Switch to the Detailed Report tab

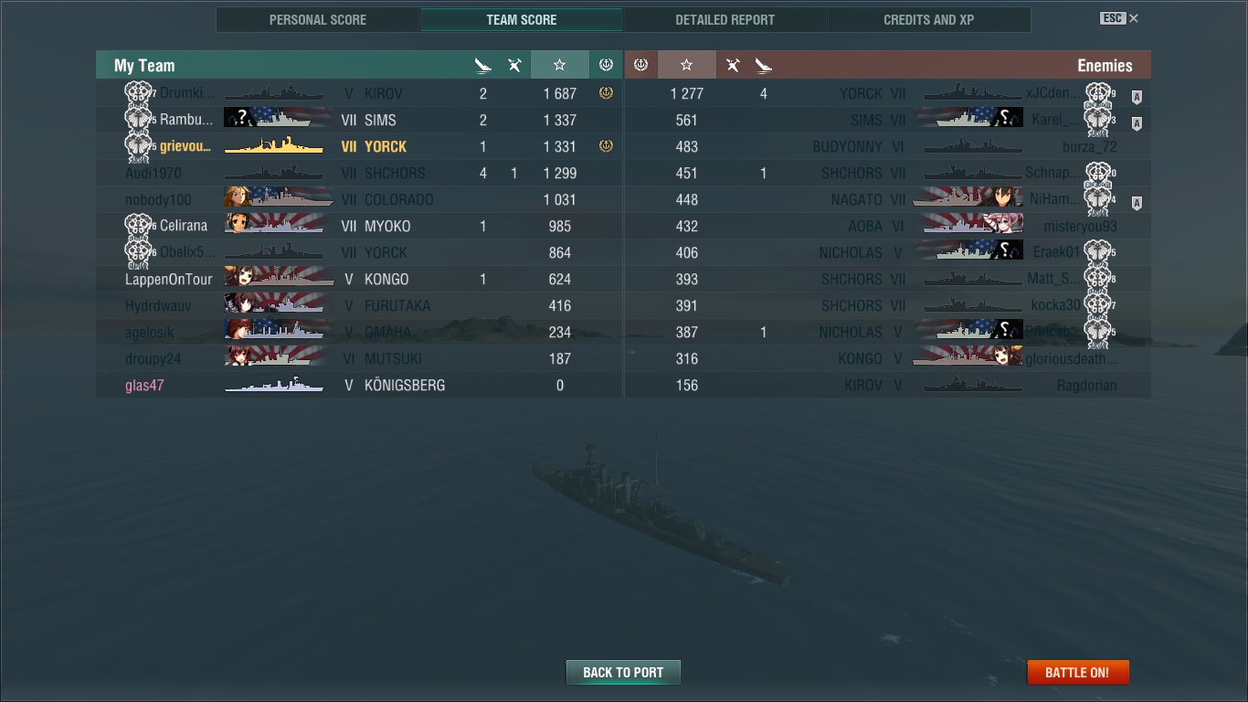coord(725,19)
